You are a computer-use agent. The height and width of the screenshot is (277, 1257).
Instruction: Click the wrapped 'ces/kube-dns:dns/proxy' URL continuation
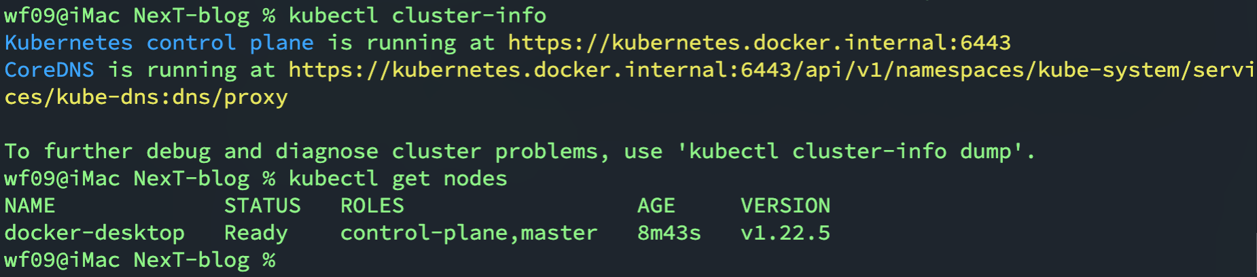[x=146, y=97]
